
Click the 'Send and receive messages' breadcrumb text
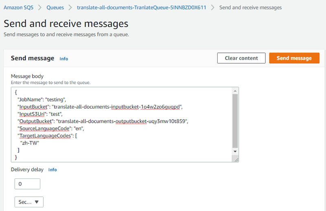point(251,8)
